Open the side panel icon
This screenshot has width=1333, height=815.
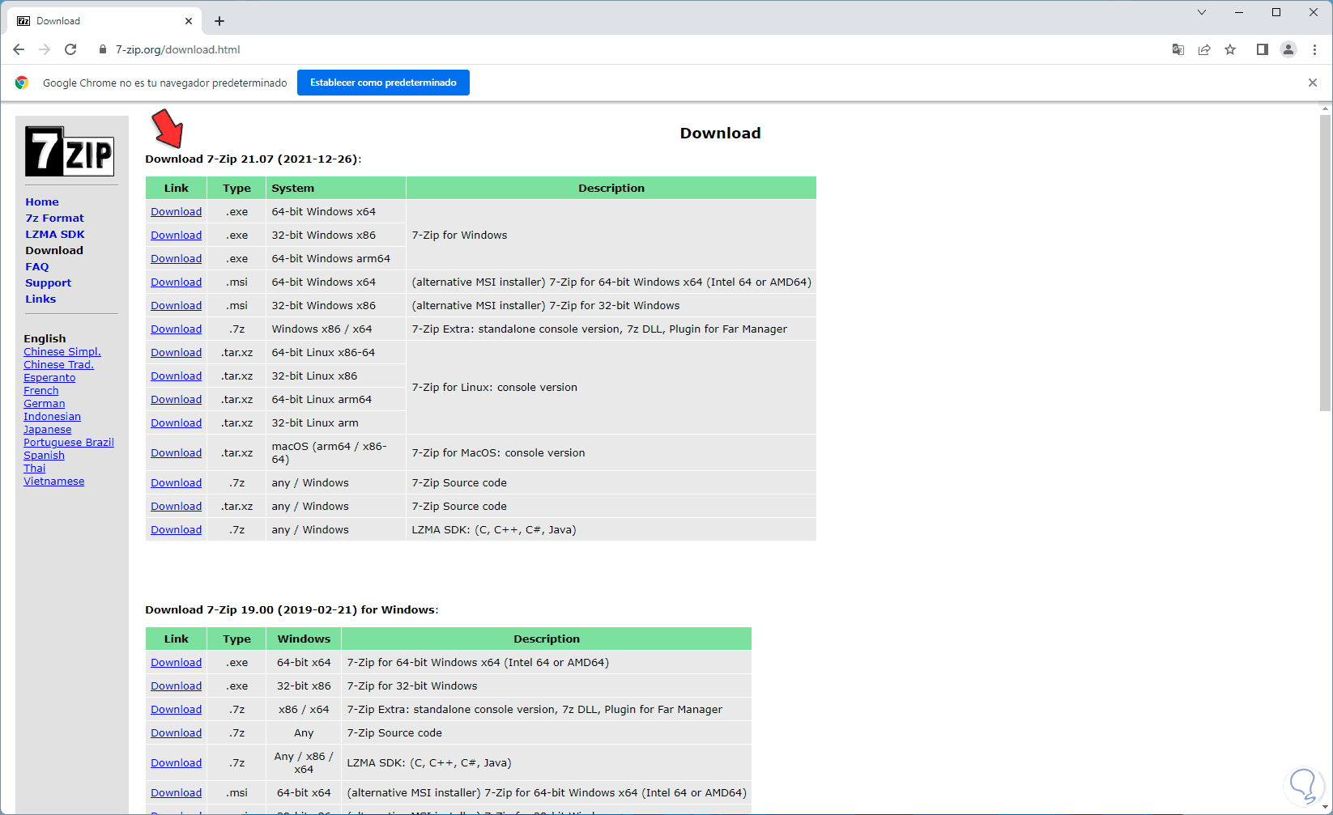1262,49
